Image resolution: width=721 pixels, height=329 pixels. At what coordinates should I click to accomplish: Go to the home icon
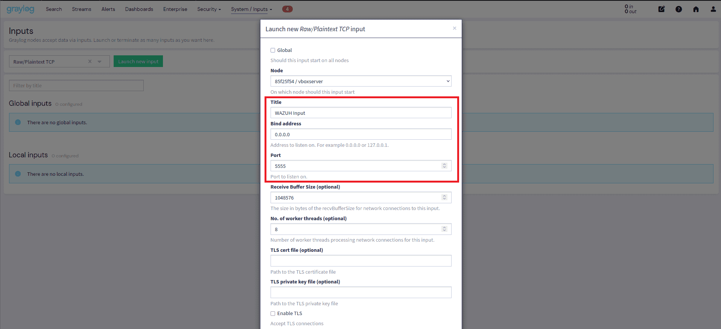(696, 9)
